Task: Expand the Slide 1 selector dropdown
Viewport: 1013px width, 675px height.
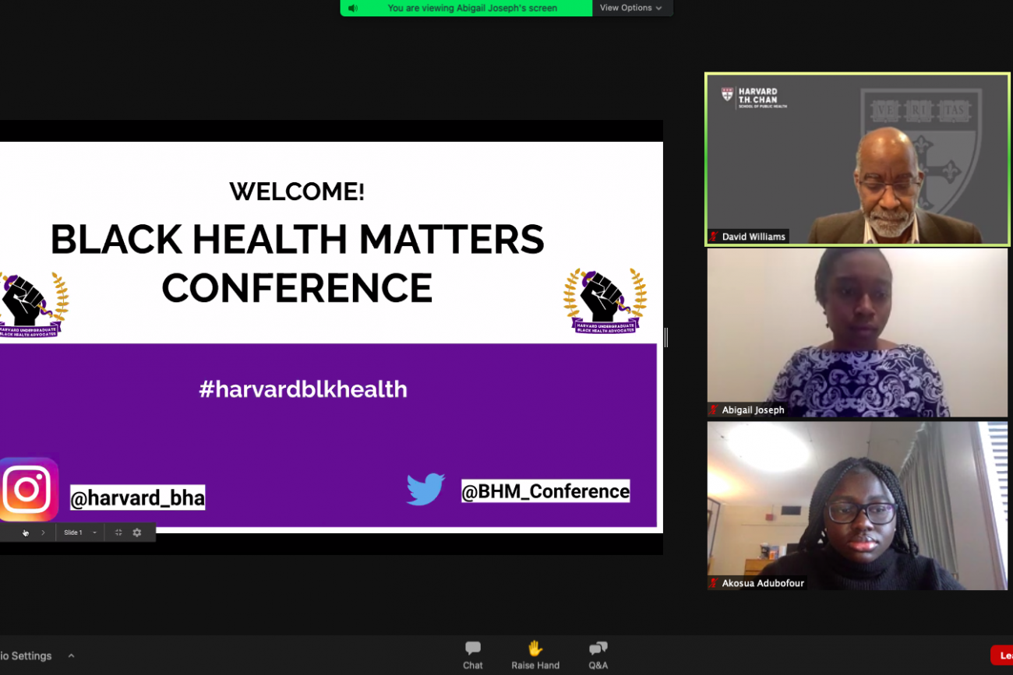Action: pyautogui.click(x=94, y=533)
